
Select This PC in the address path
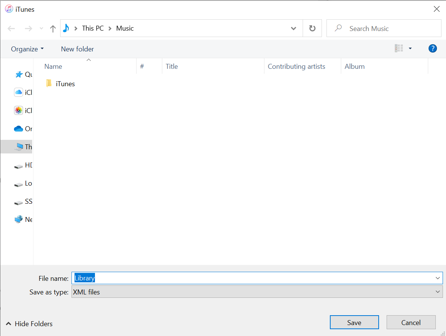tap(93, 28)
